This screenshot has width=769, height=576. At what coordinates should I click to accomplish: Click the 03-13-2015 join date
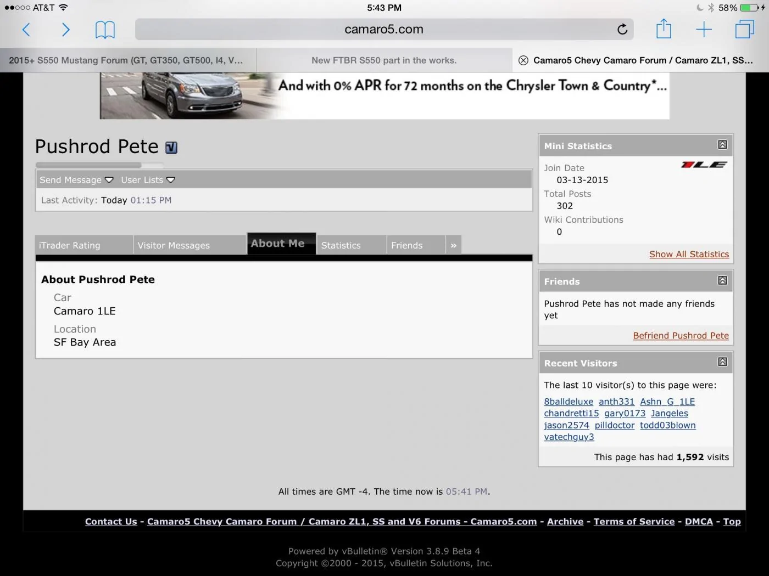click(582, 180)
